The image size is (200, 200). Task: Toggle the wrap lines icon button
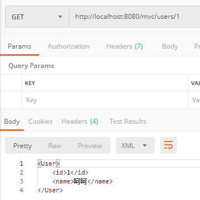169,145
